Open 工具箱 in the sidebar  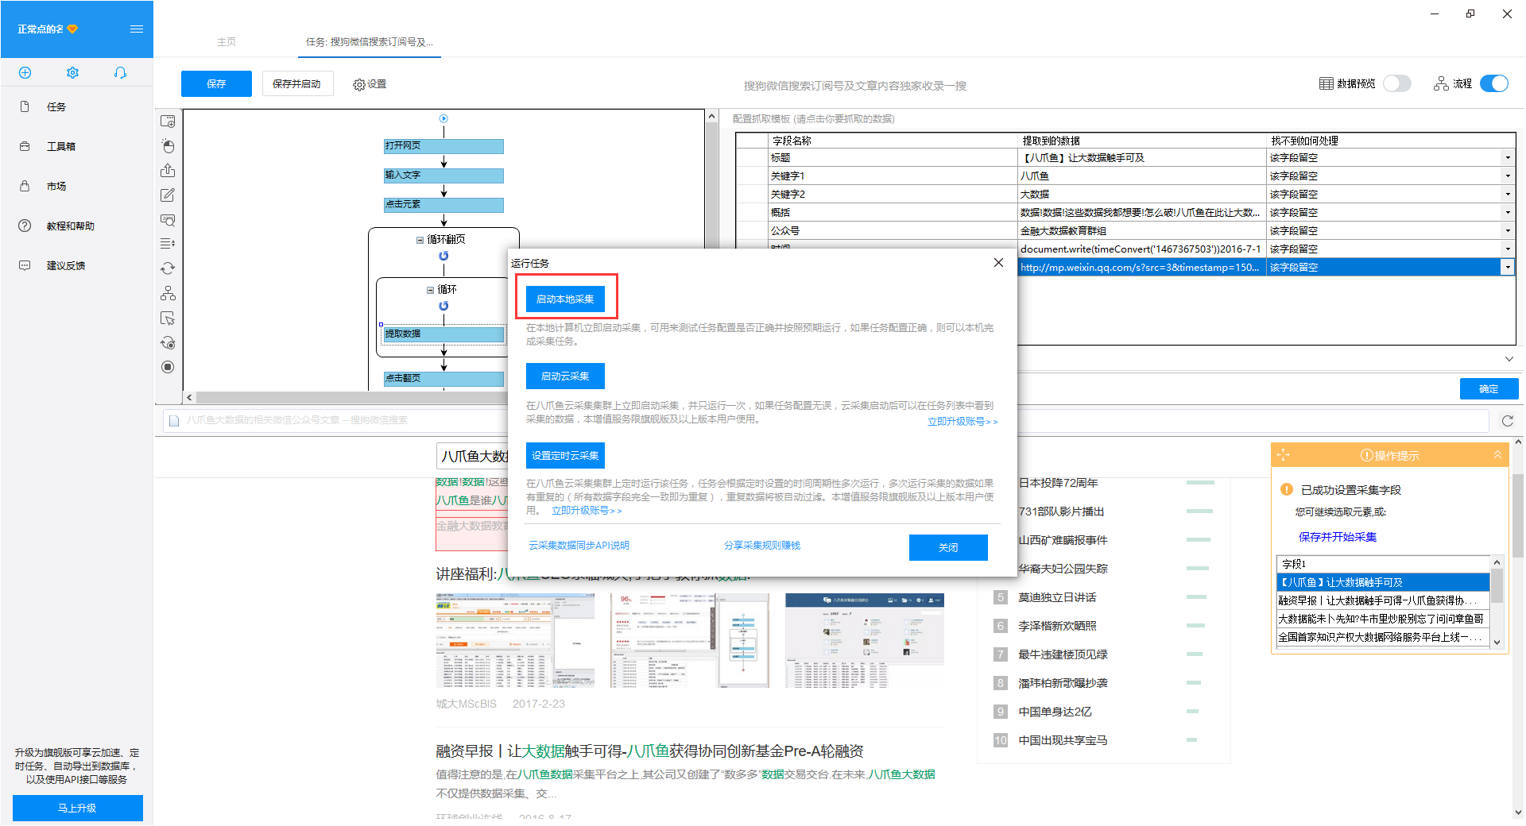pos(60,147)
